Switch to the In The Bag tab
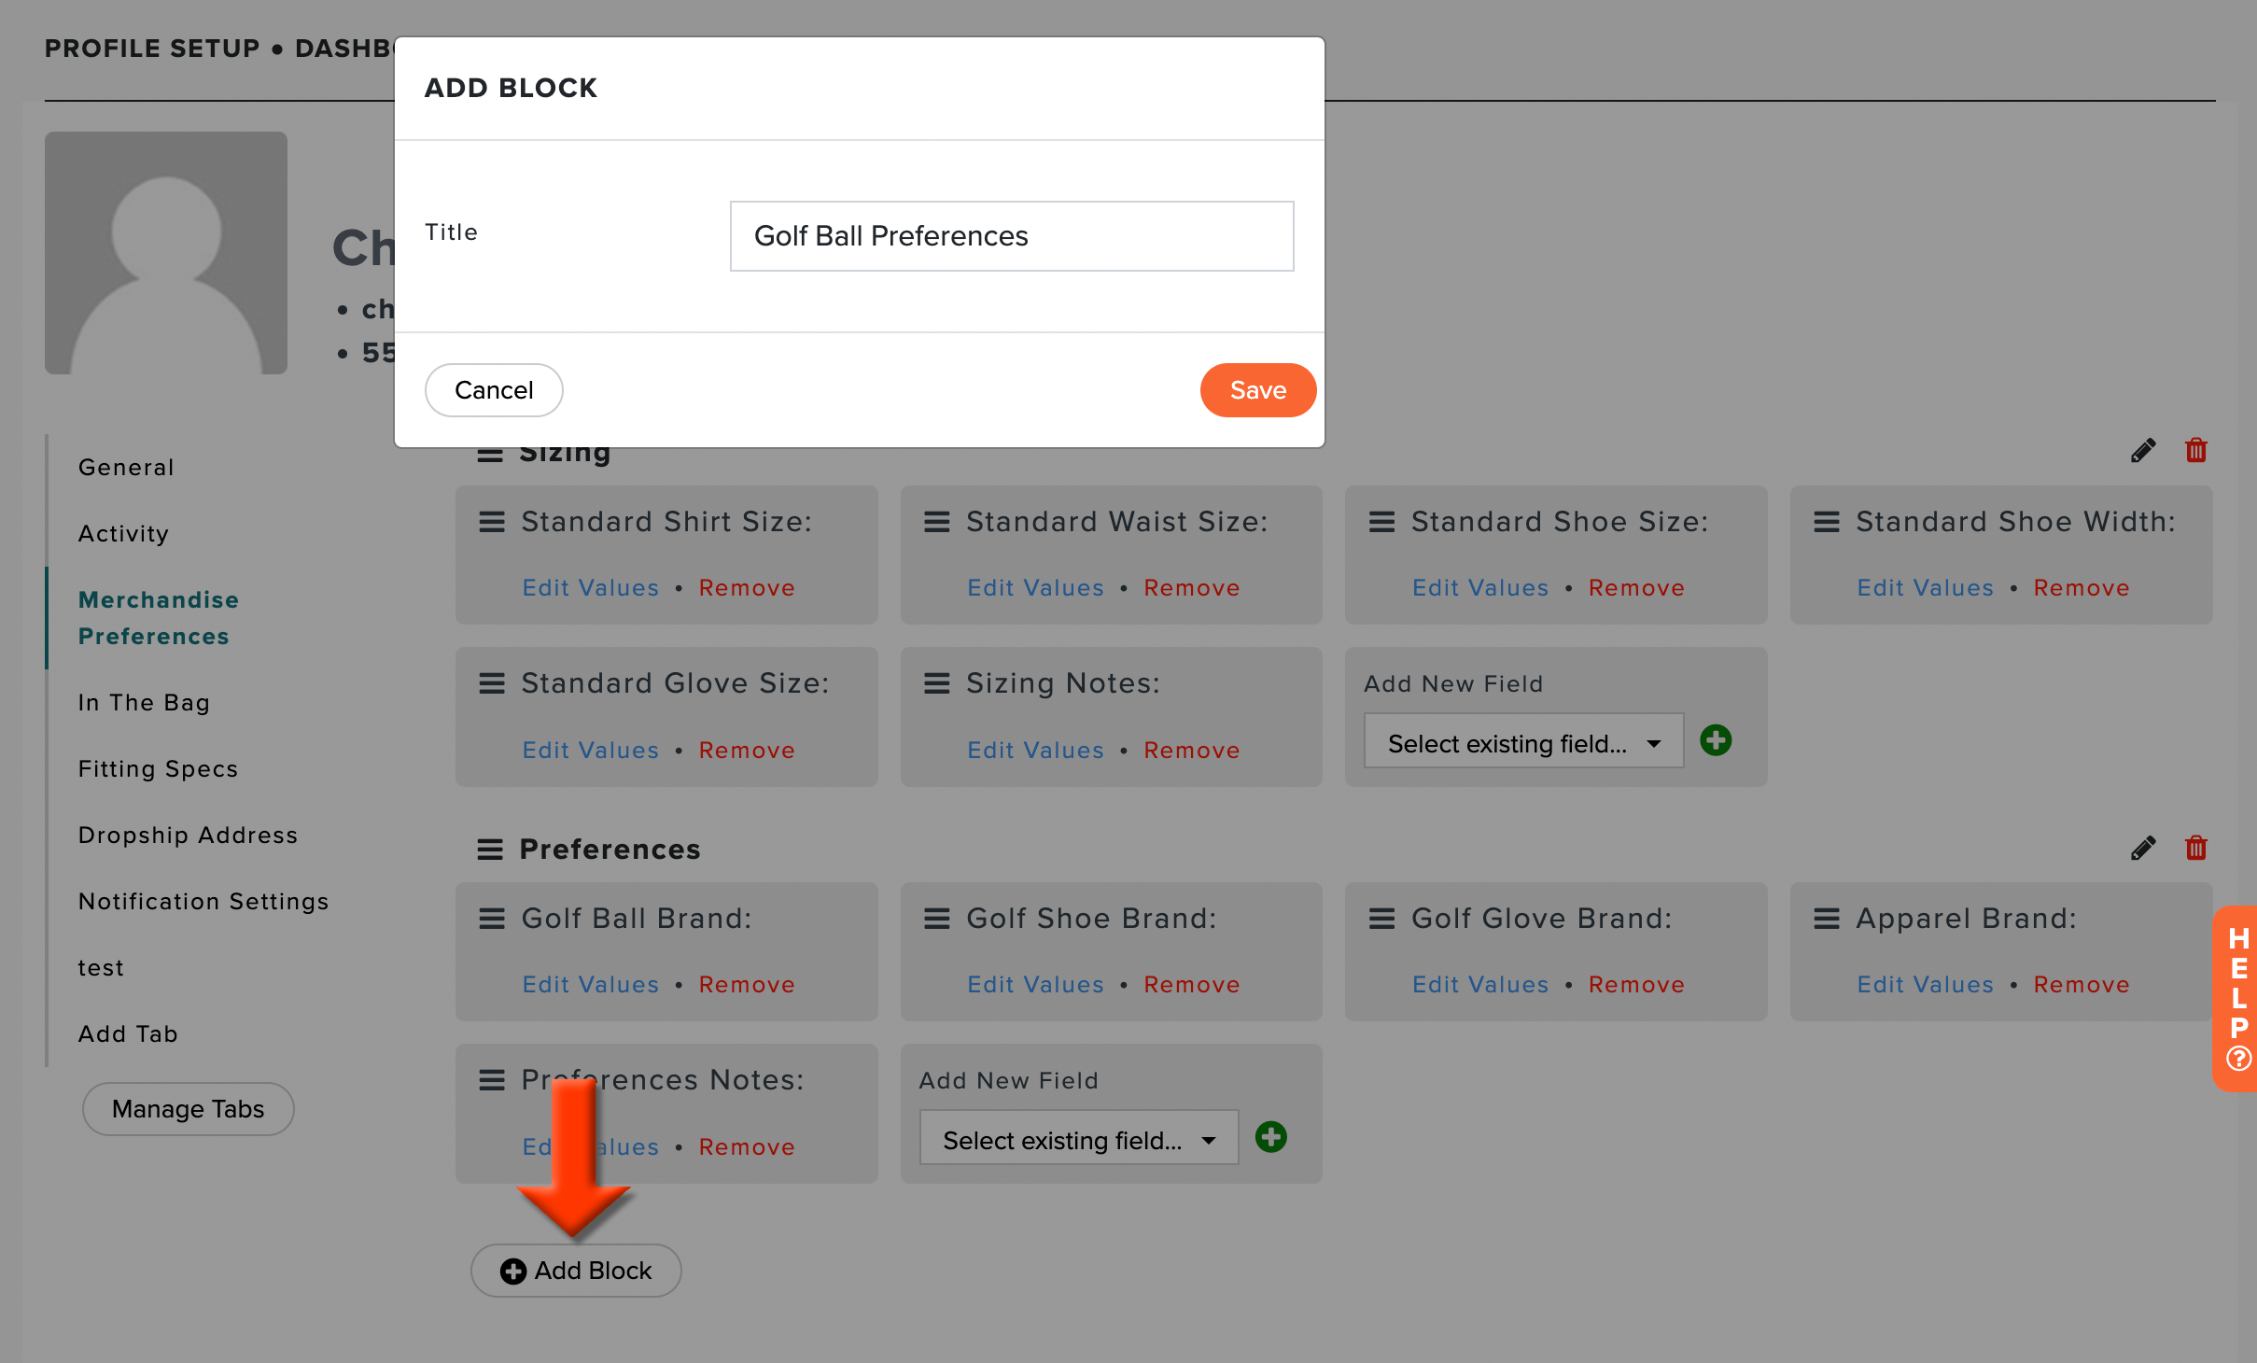This screenshot has height=1363, width=2257. [x=144, y=703]
